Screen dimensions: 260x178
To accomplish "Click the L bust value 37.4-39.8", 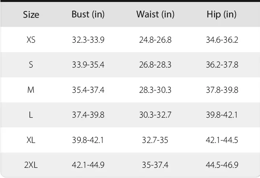I will (88, 115).
